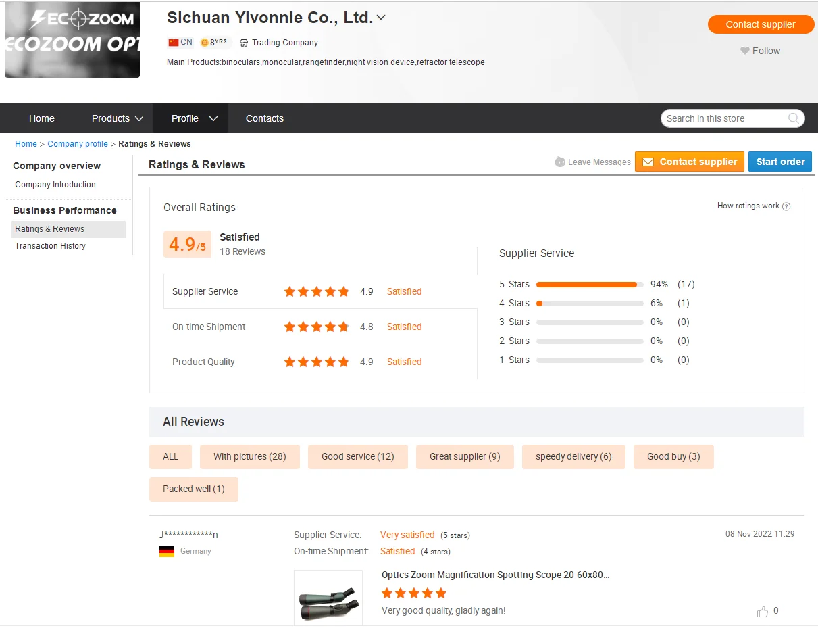The height and width of the screenshot is (628, 818).
Task: Click the China CN flag icon
Action: (x=174, y=42)
